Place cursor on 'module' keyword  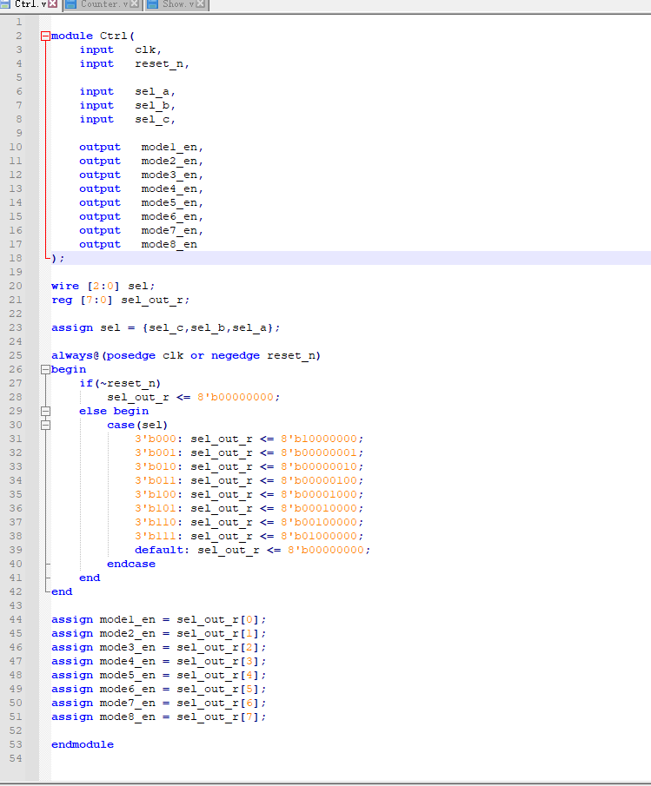[72, 36]
